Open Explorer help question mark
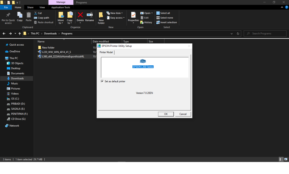 click(x=286, y=7)
